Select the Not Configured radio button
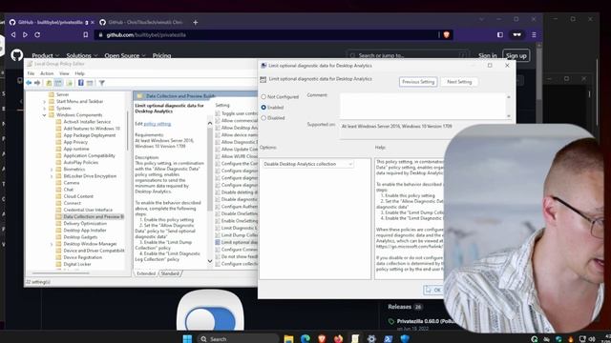 (x=263, y=96)
